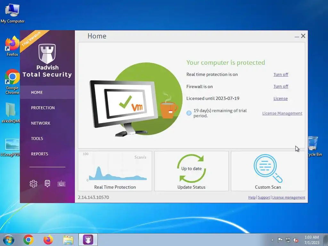Show hidden system tray icons
328x246 pixels.
pyautogui.click(x=272, y=240)
